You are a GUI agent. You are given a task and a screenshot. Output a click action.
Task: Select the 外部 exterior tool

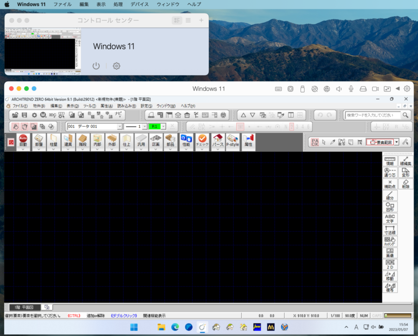tap(112, 140)
